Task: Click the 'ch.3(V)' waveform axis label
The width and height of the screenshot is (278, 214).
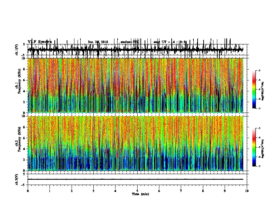Action: (17, 179)
